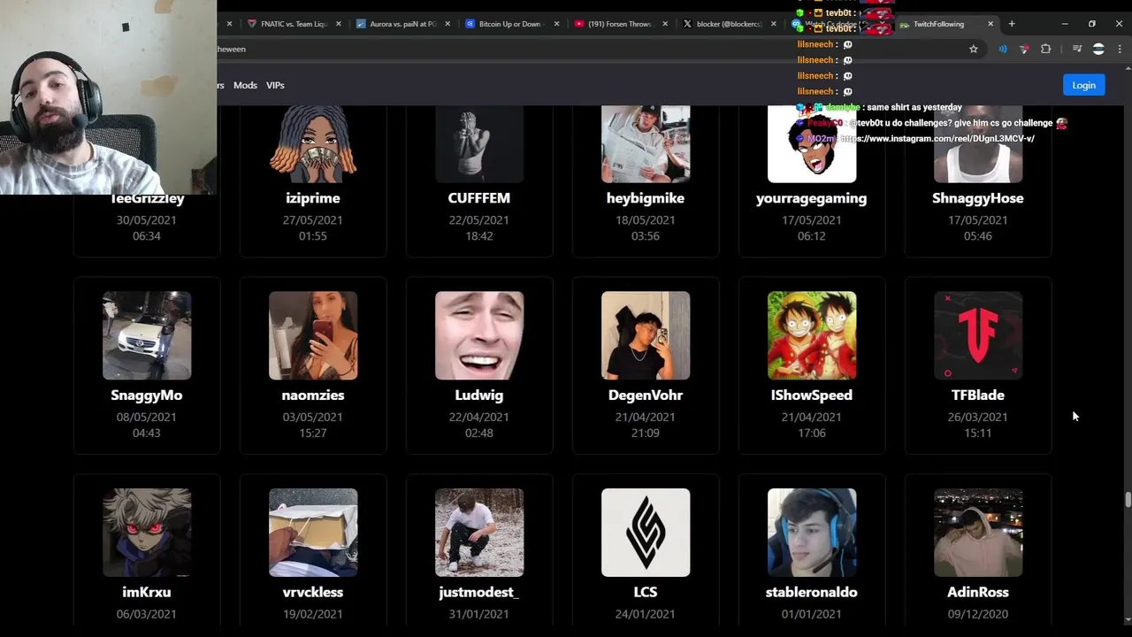Click the blue Login button
1132x637 pixels.
pos(1083,85)
